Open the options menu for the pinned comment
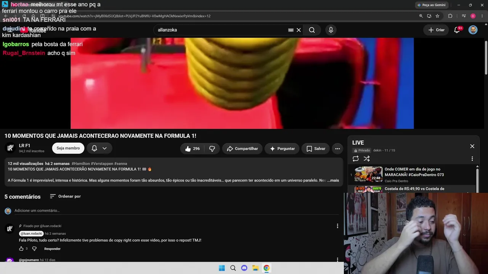 [x=337, y=226]
